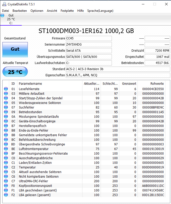Click the Eingeschaltet field 1067 mal

pos(157,57)
